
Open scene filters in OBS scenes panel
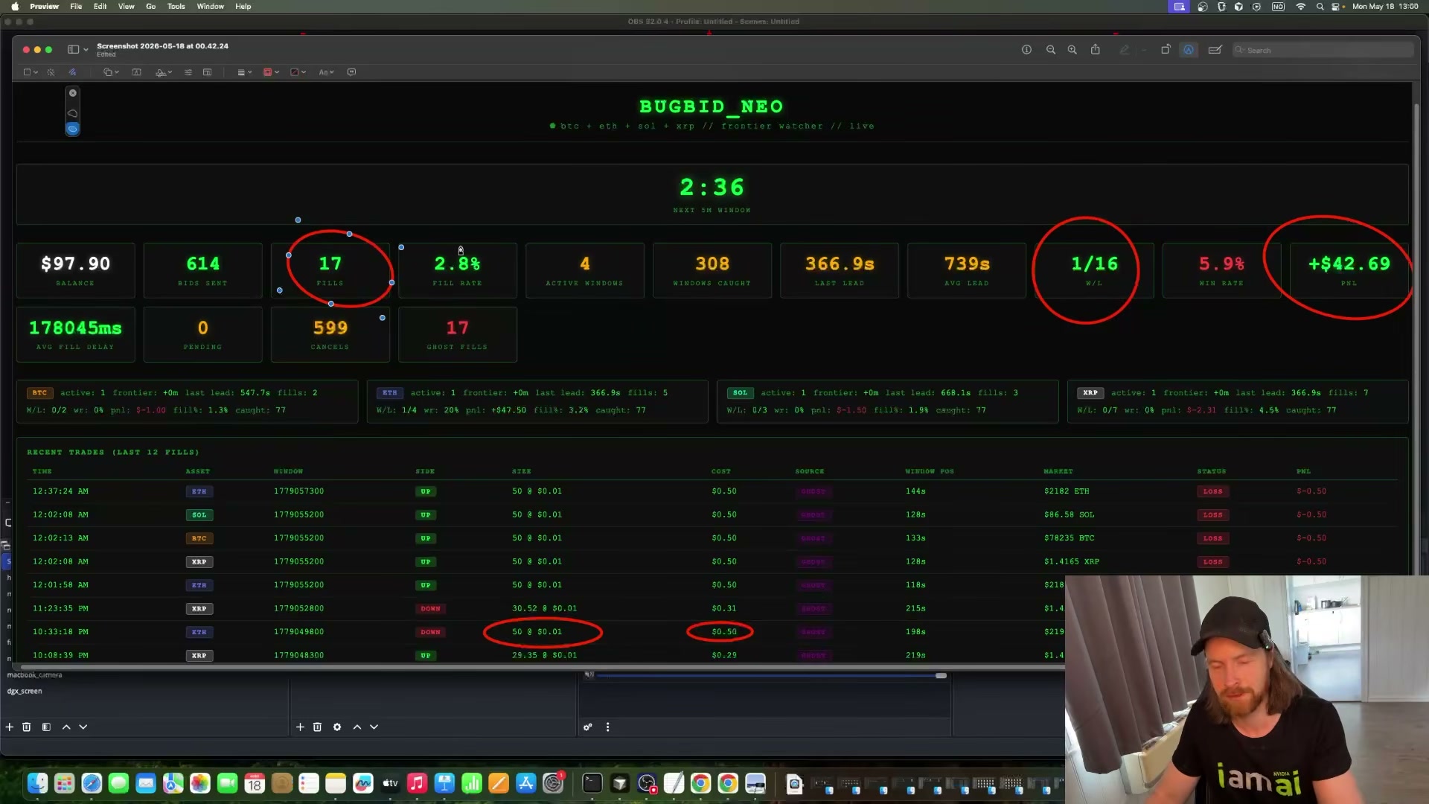pyautogui.click(x=46, y=727)
